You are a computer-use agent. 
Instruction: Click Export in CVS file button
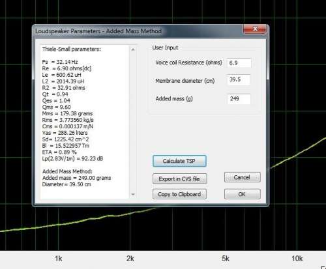point(179,179)
